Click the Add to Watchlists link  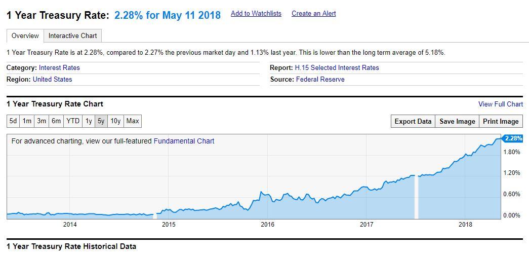pyautogui.click(x=256, y=14)
